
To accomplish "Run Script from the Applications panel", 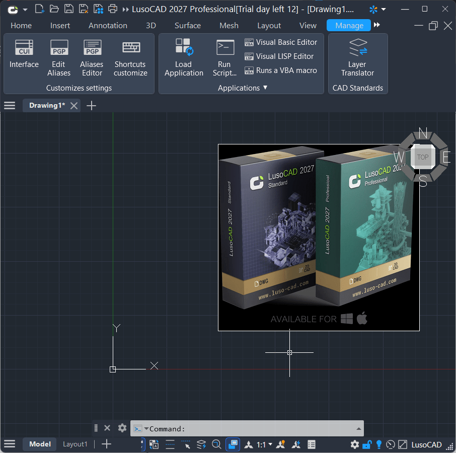I will coord(224,57).
